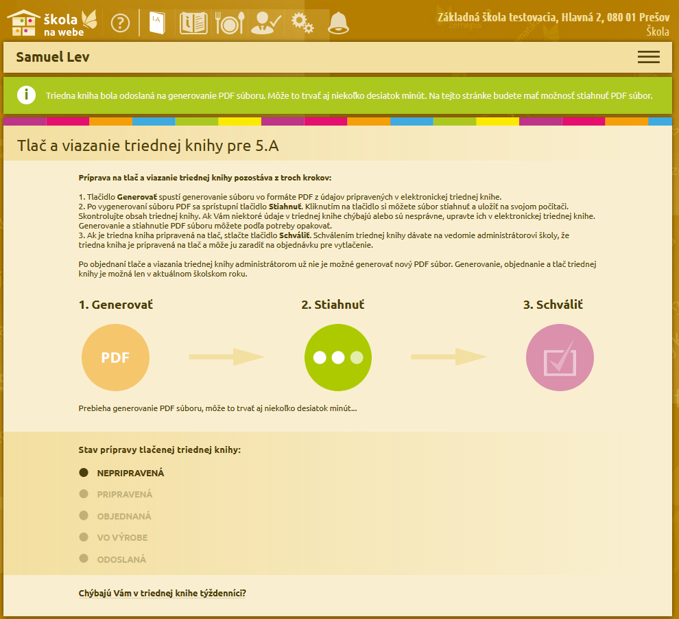Click the user name Samuel Lev

[x=53, y=57]
